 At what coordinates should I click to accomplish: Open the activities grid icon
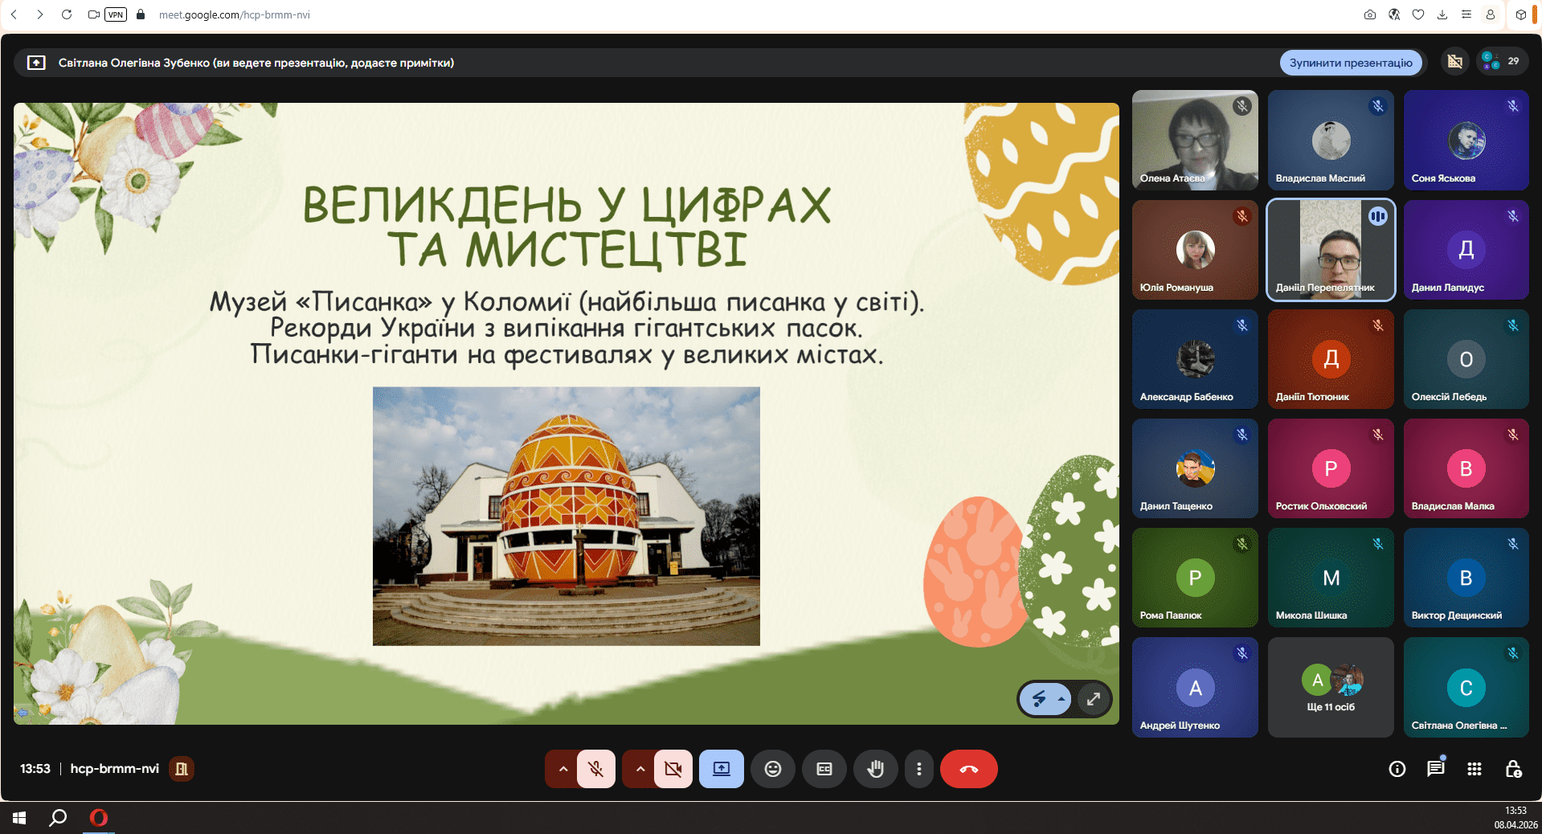pyautogui.click(x=1474, y=769)
